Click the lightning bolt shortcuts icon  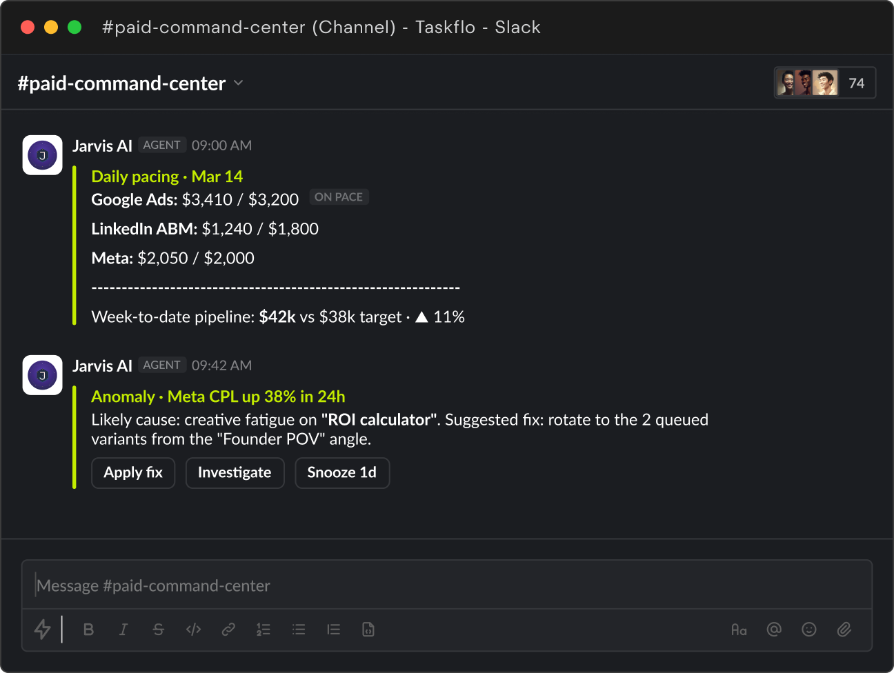pos(43,629)
